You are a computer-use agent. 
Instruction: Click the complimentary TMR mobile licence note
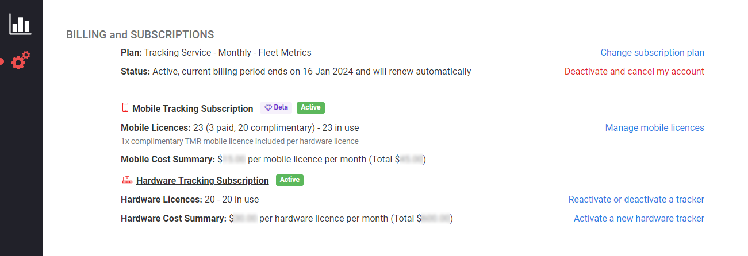tap(240, 141)
